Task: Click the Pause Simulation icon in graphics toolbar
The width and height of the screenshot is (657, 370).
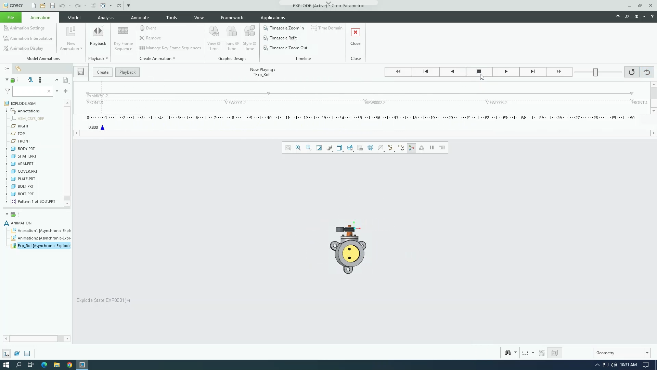Action: (x=432, y=148)
